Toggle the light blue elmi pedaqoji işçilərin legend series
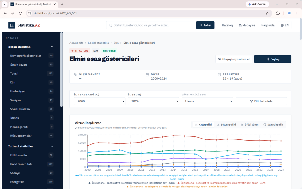 point(177,177)
